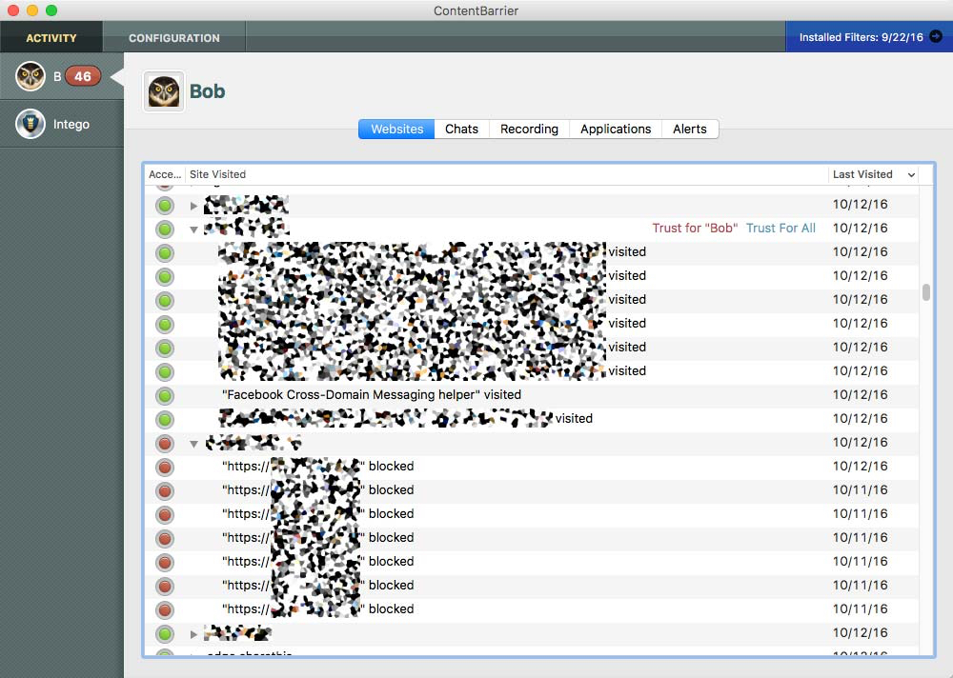The image size is (953, 678).
Task: Open the Chats tab
Action: tap(461, 129)
